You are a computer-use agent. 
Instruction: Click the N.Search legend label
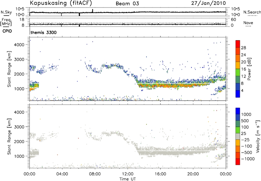coord(252,12)
